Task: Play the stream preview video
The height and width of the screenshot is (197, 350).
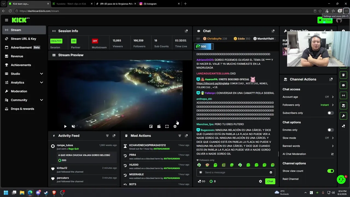Action: pos(65,126)
